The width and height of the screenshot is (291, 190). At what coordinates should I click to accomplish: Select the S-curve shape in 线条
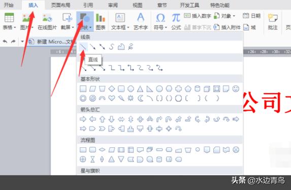(x=112, y=47)
